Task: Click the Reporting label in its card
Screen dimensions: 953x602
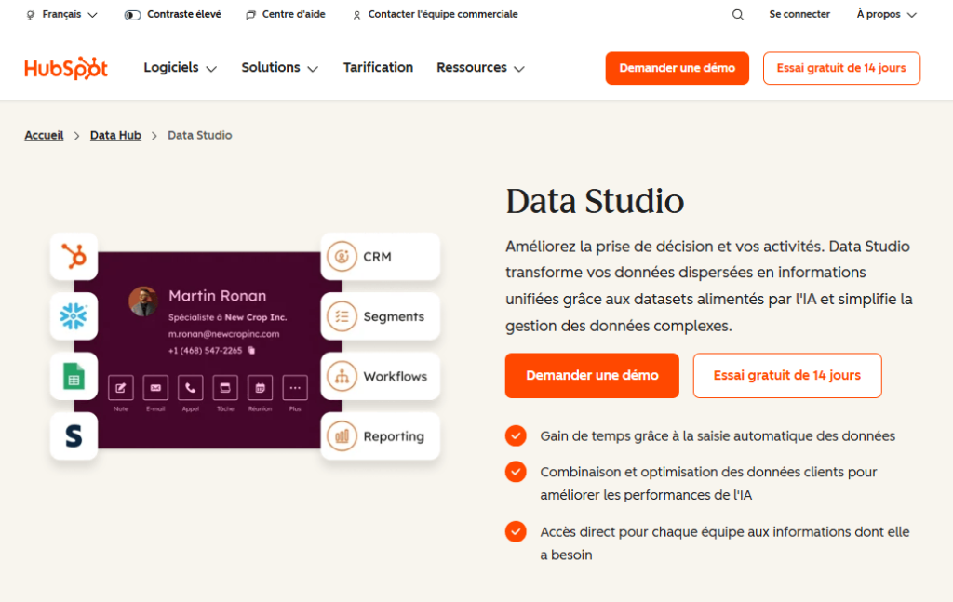Action: click(x=394, y=436)
